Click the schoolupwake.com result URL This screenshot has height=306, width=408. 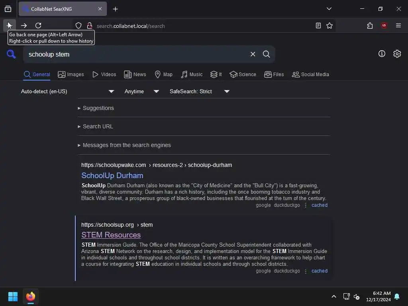coord(156,165)
